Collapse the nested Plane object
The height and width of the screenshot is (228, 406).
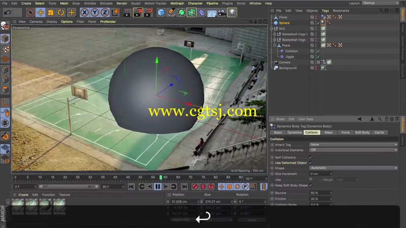pos(275,46)
